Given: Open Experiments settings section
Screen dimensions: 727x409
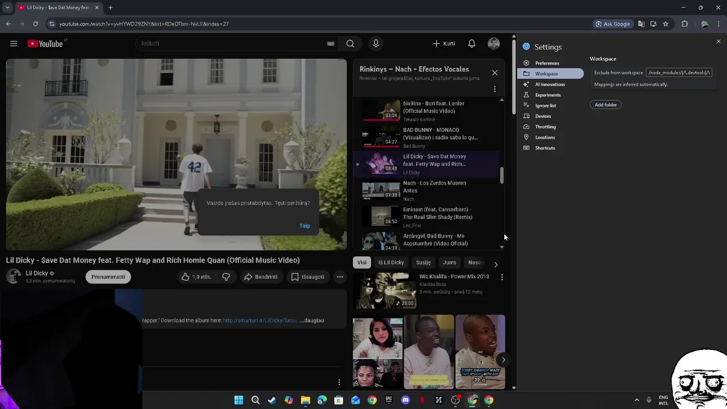Looking at the screenshot, I should click(550, 95).
